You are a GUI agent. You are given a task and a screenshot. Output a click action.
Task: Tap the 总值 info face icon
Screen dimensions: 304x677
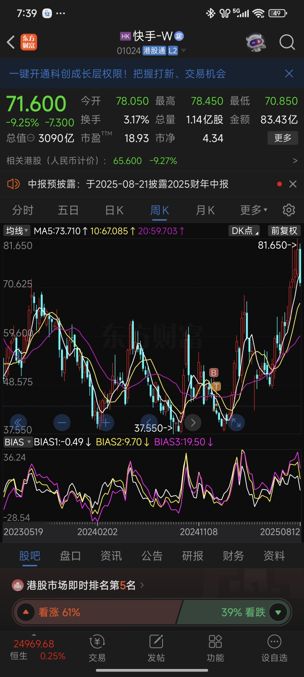pyautogui.click(x=31, y=138)
